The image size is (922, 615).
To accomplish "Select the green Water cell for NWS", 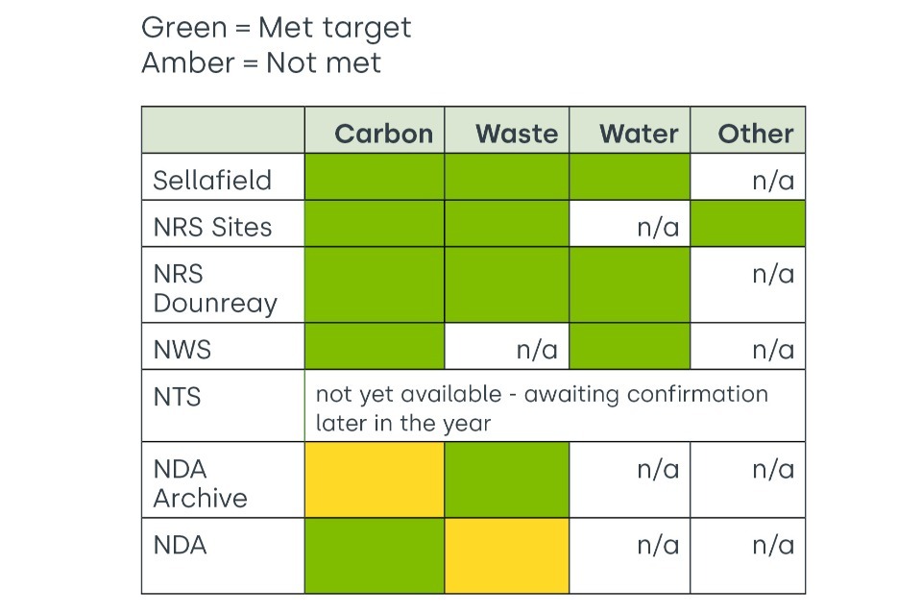I will (x=629, y=346).
